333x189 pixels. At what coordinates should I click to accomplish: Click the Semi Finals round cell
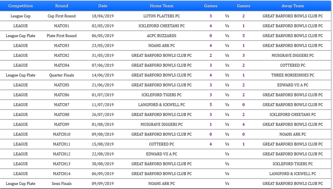[61, 184]
